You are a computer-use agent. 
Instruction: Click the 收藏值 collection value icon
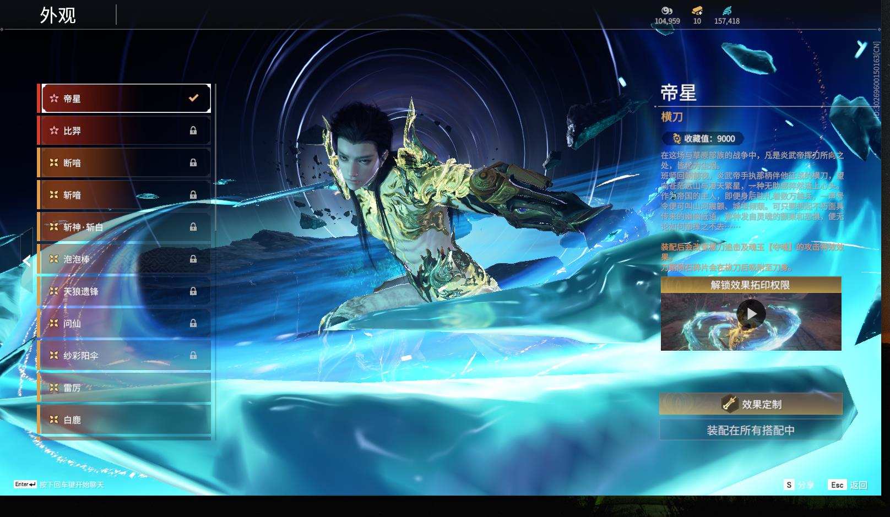677,139
